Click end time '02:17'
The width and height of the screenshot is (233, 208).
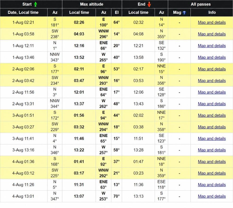pos(138,69)
